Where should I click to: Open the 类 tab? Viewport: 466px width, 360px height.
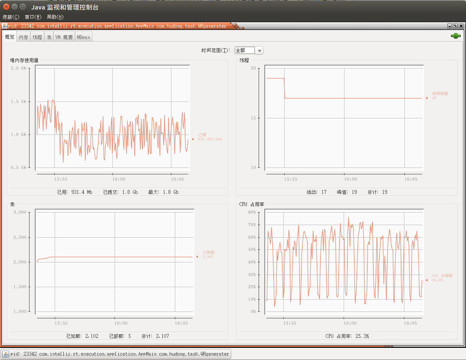pyautogui.click(x=49, y=37)
